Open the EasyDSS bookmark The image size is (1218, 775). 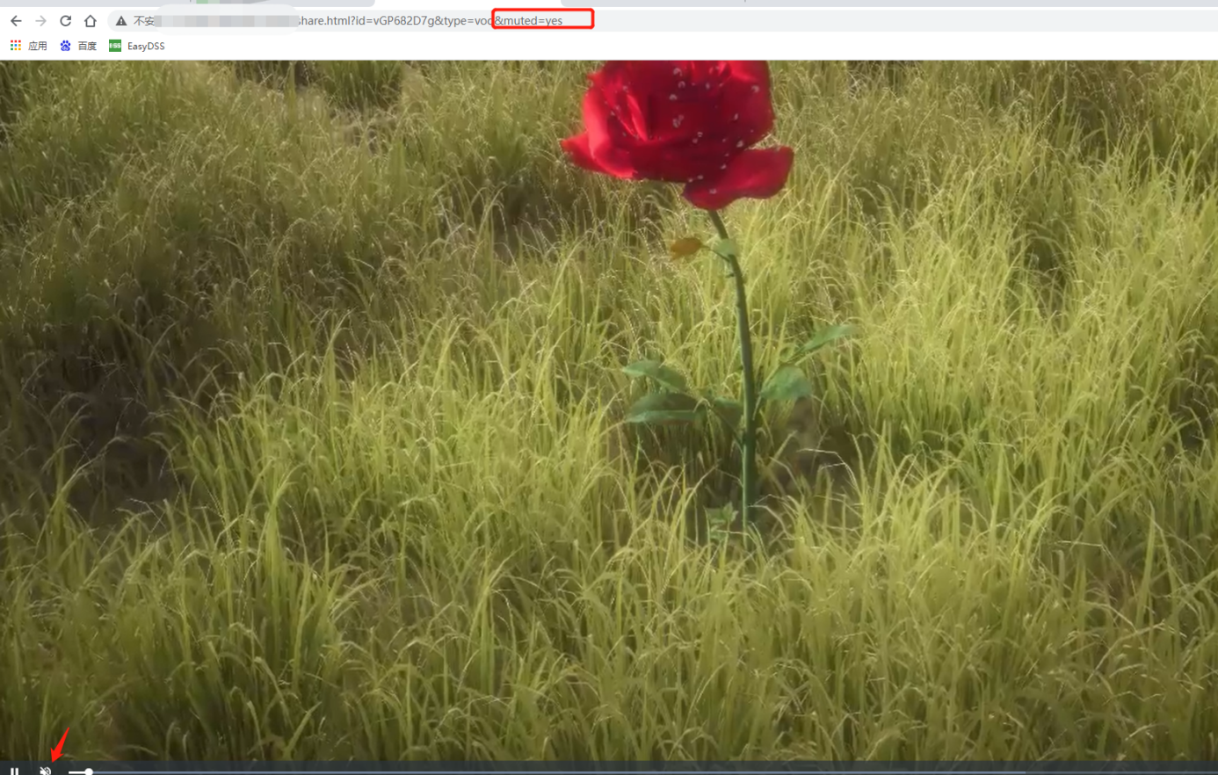click(x=137, y=46)
